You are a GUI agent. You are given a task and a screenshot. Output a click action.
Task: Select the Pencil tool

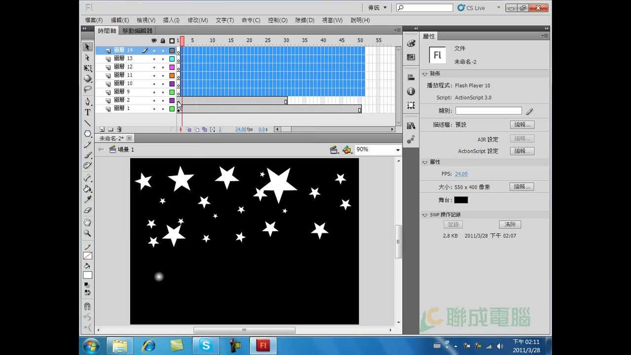(x=87, y=145)
